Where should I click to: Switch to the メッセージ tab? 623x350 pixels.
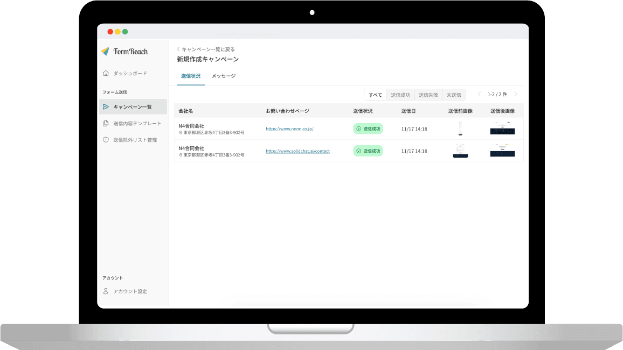[x=224, y=76]
